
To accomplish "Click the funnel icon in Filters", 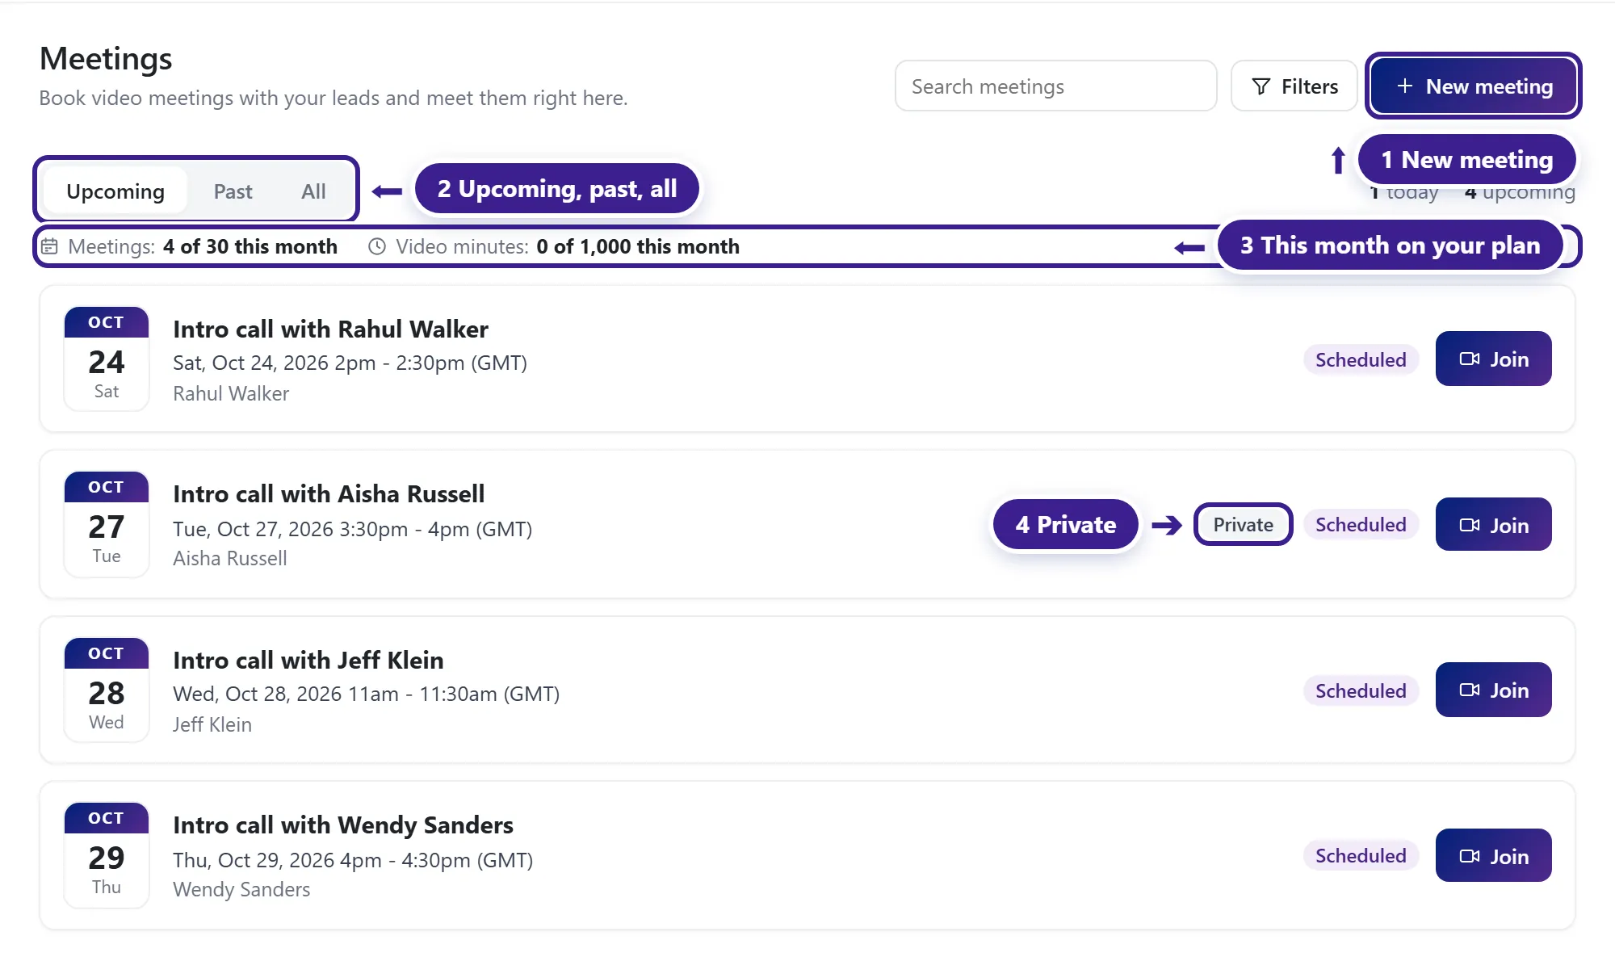I will (x=1261, y=86).
